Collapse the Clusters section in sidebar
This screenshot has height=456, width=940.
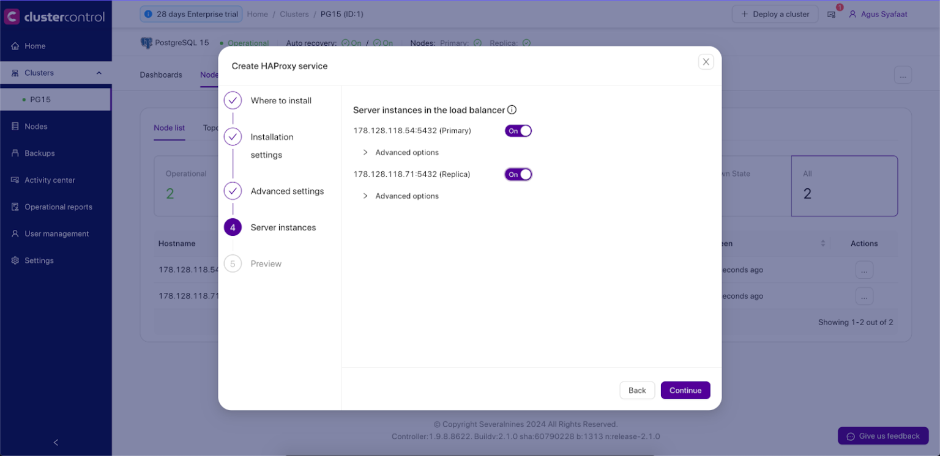click(99, 73)
